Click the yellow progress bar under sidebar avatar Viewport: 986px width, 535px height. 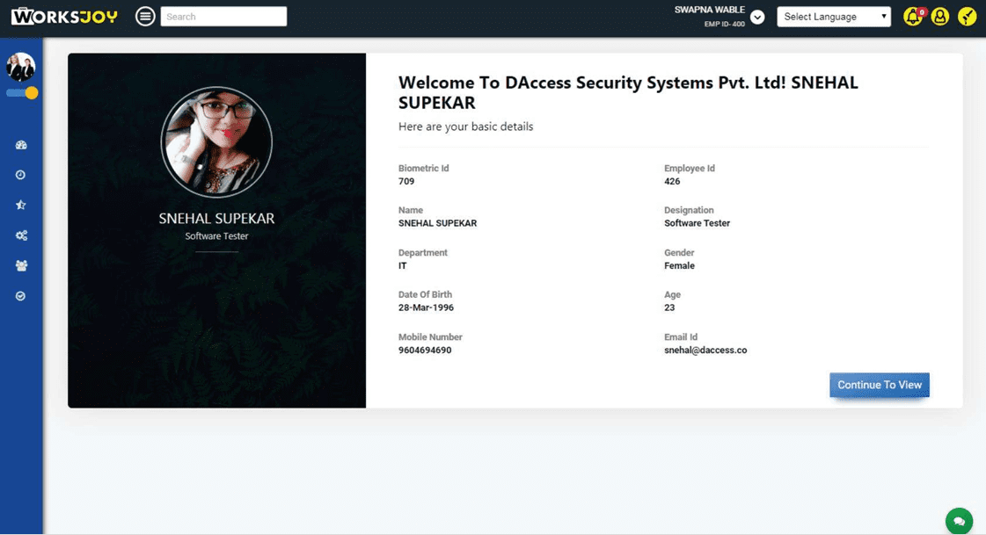pos(21,92)
